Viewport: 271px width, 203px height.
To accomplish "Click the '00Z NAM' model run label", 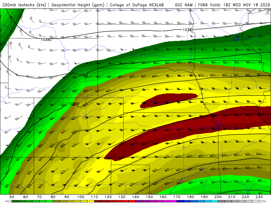I will pos(184,5).
